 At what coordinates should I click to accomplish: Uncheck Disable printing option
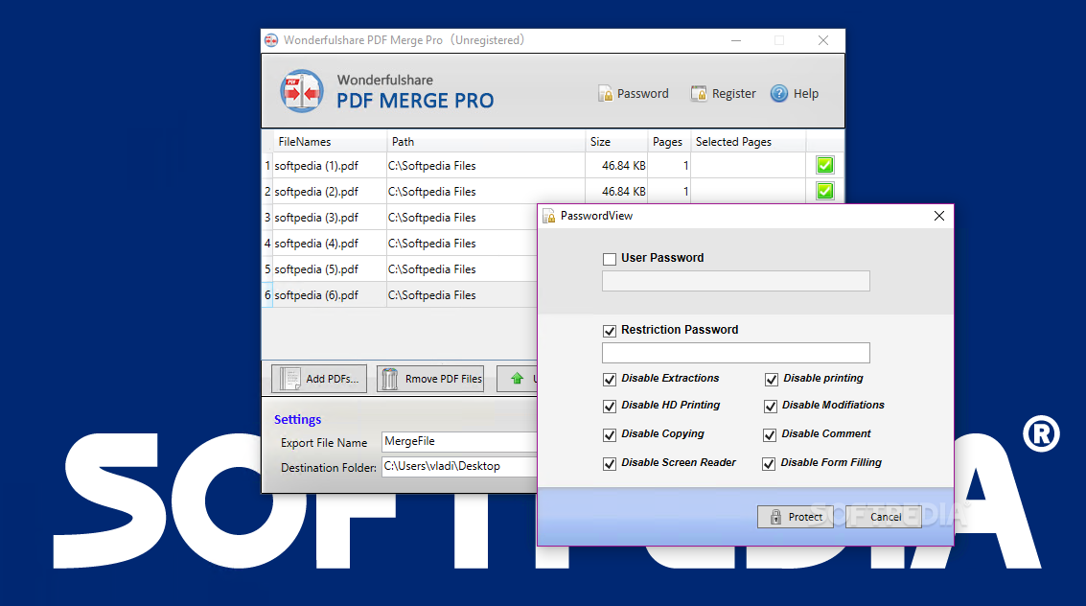[x=771, y=380]
